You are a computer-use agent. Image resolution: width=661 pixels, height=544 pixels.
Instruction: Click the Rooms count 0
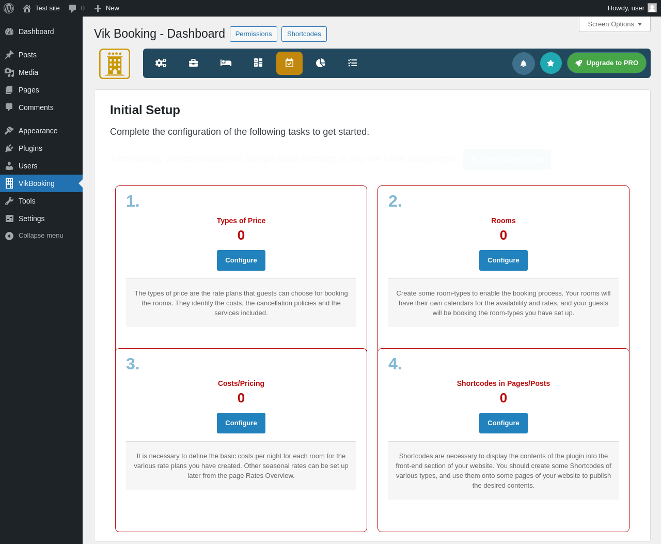pos(503,236)
